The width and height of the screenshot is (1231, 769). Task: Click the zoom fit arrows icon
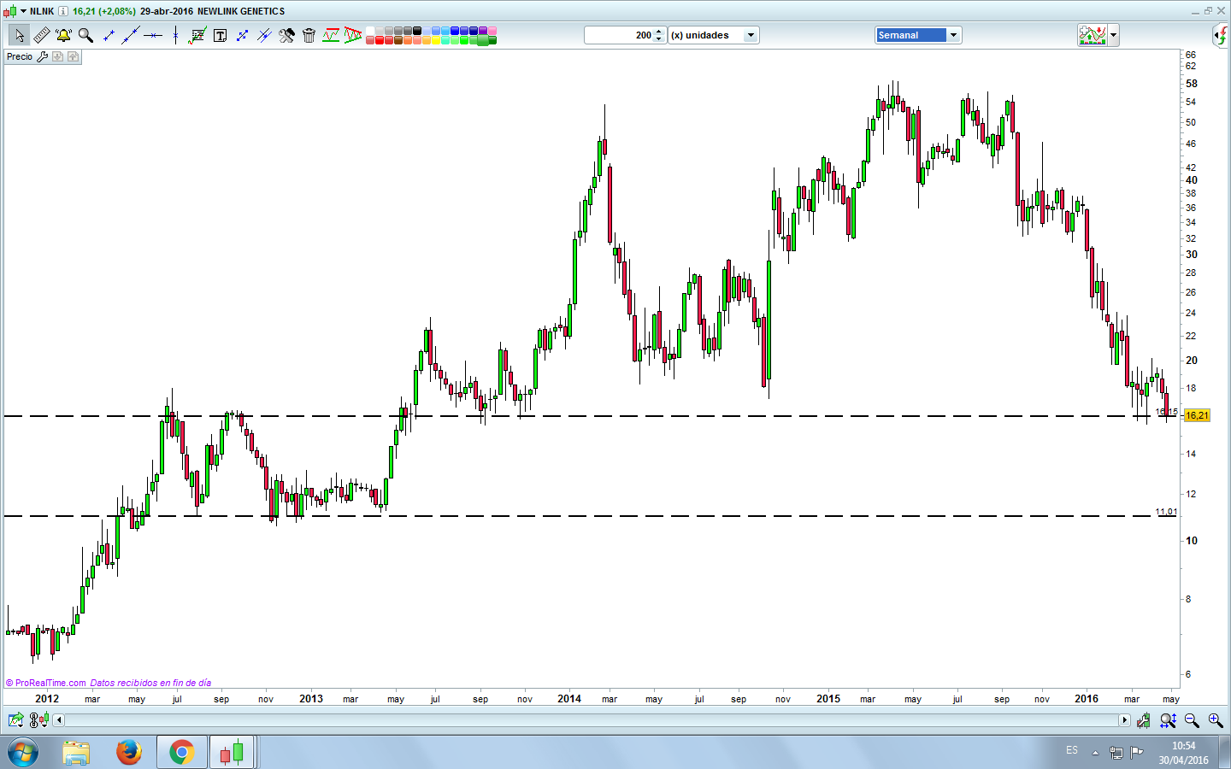pos(1168,720)
